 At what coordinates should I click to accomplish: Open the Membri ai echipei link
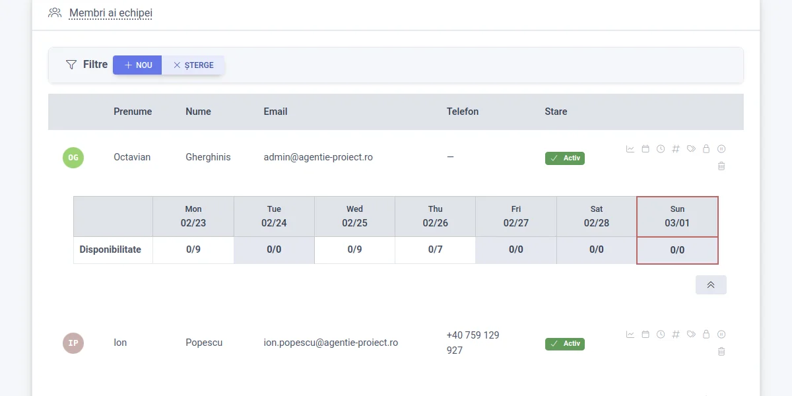point(110,13)
